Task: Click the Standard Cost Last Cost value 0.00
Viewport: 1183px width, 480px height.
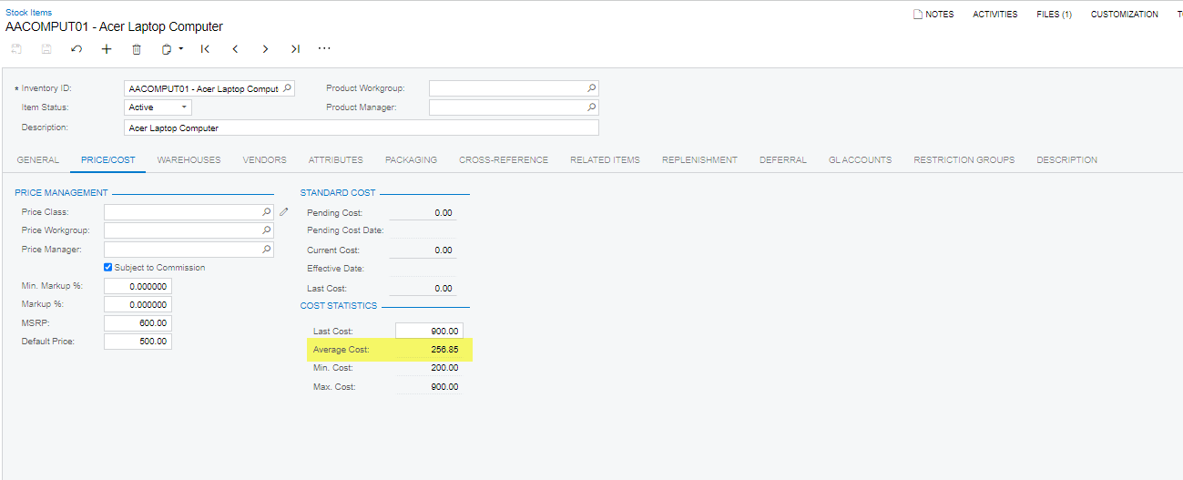Action: tap(443, 288)
